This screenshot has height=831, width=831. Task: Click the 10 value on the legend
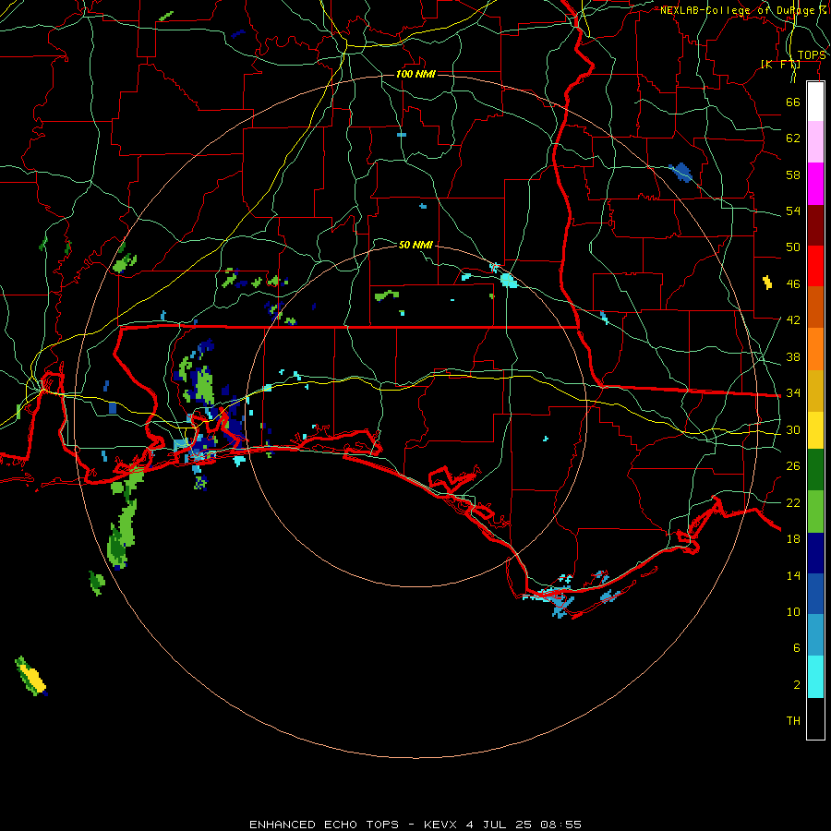pyautogui.click(x=793, y=612)
